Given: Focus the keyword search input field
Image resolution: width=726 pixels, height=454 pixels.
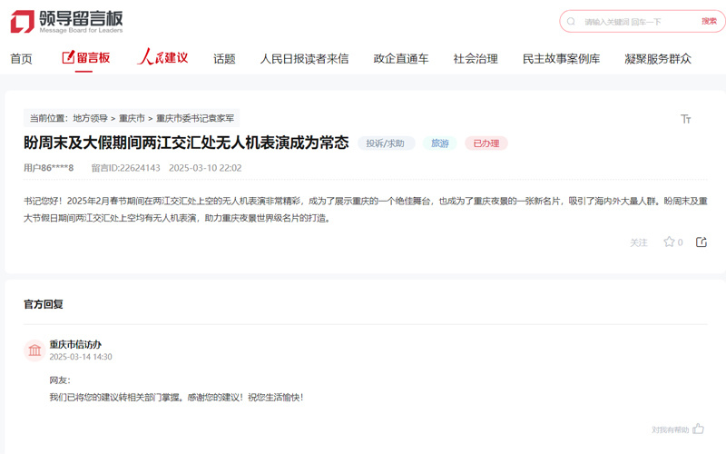Looking at the screenshot, I should [x=635, y=22].
